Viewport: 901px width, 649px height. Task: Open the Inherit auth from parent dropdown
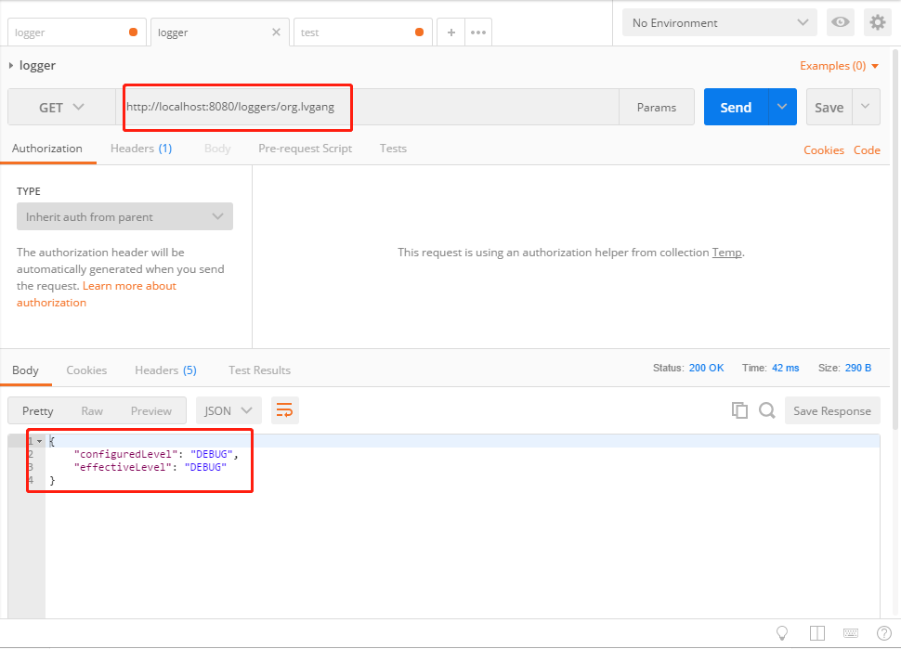124,217
